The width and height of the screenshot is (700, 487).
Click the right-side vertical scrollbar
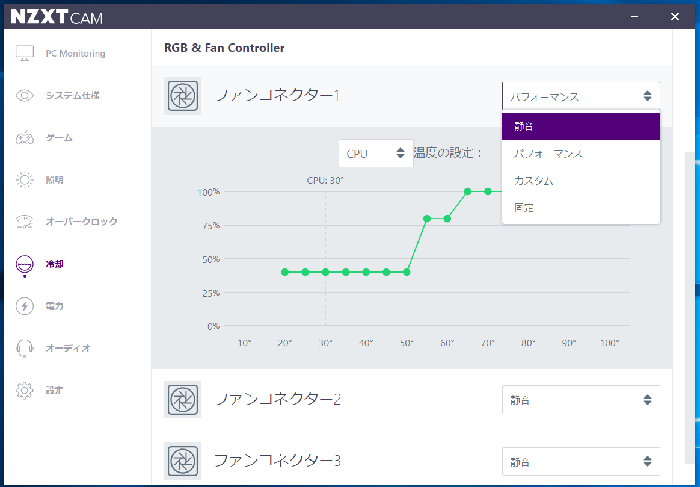coord(690,308)
